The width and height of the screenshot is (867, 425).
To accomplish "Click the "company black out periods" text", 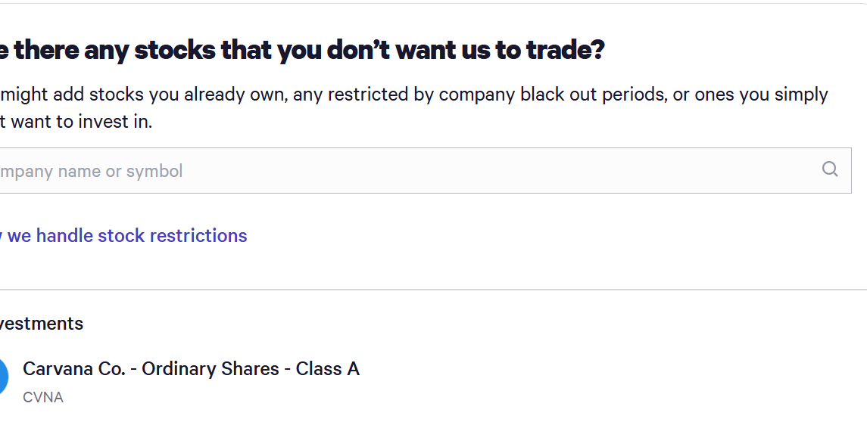I will pos(553,95).
